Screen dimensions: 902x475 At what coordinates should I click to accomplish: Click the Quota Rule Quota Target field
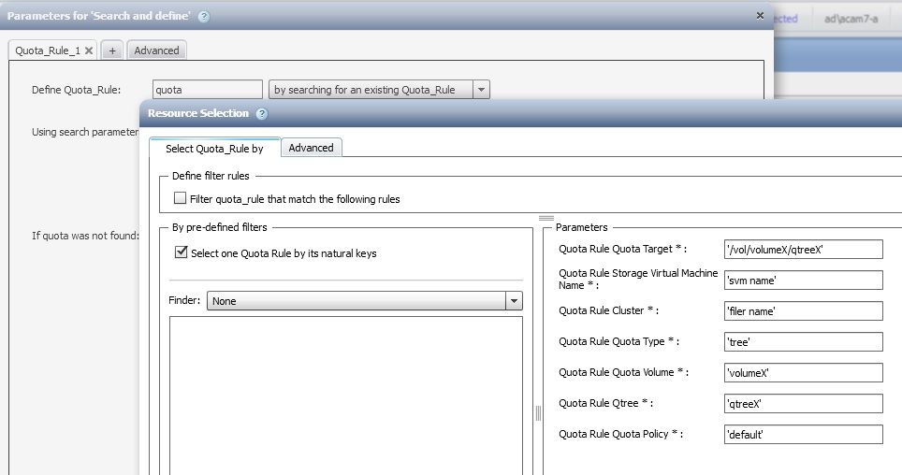(803, 249)
